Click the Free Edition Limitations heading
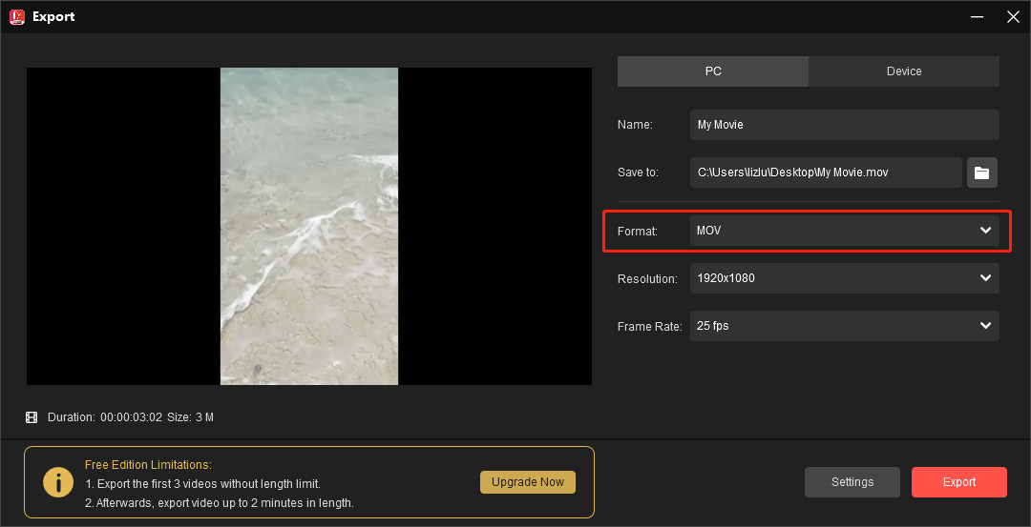1031x527 pixels. point(148,465)
